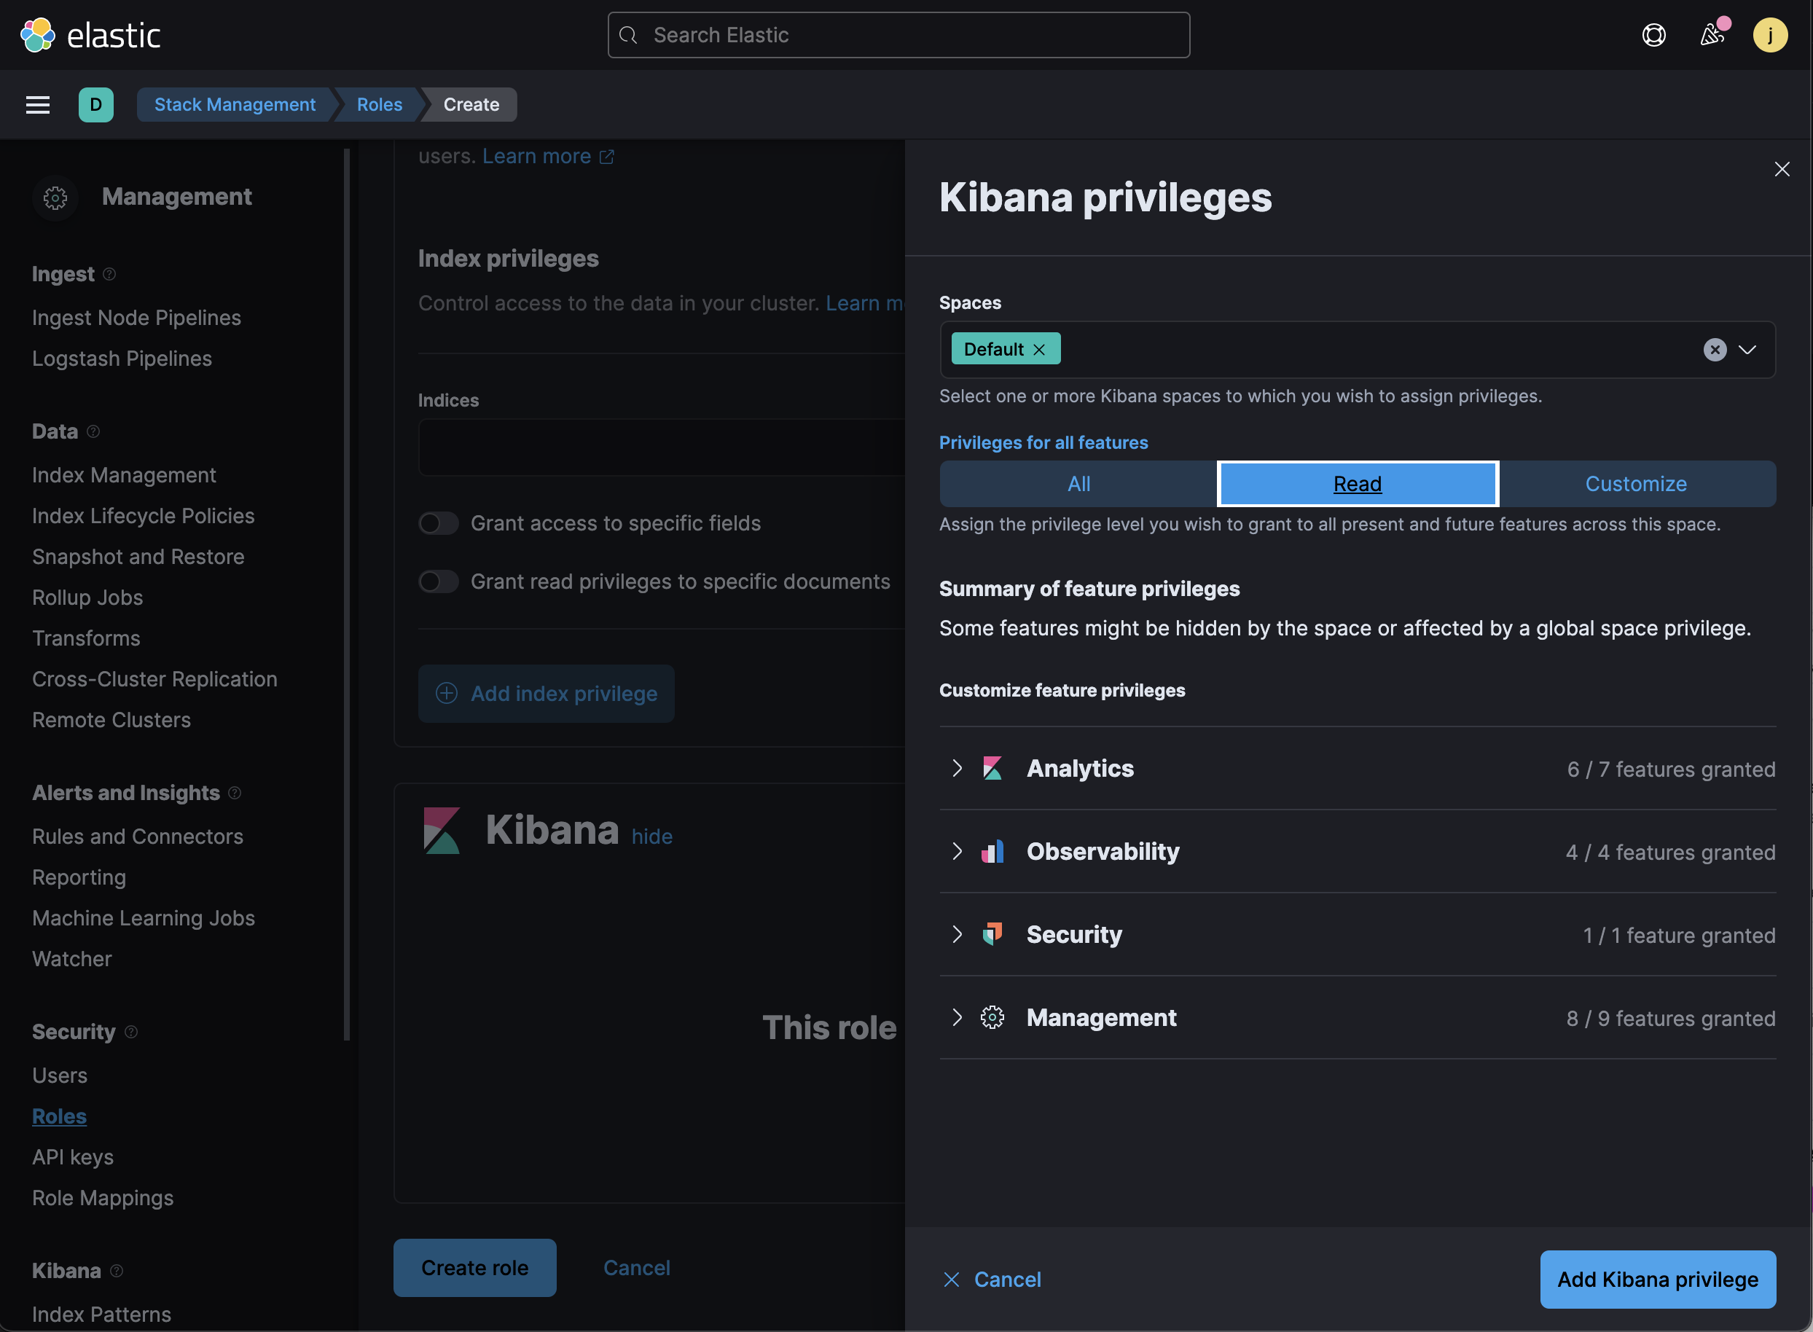The width and height of the screenshot is (1813, 1332).
Task: Click the X icon beside flyout Cancel
Action: [951, 1280]
